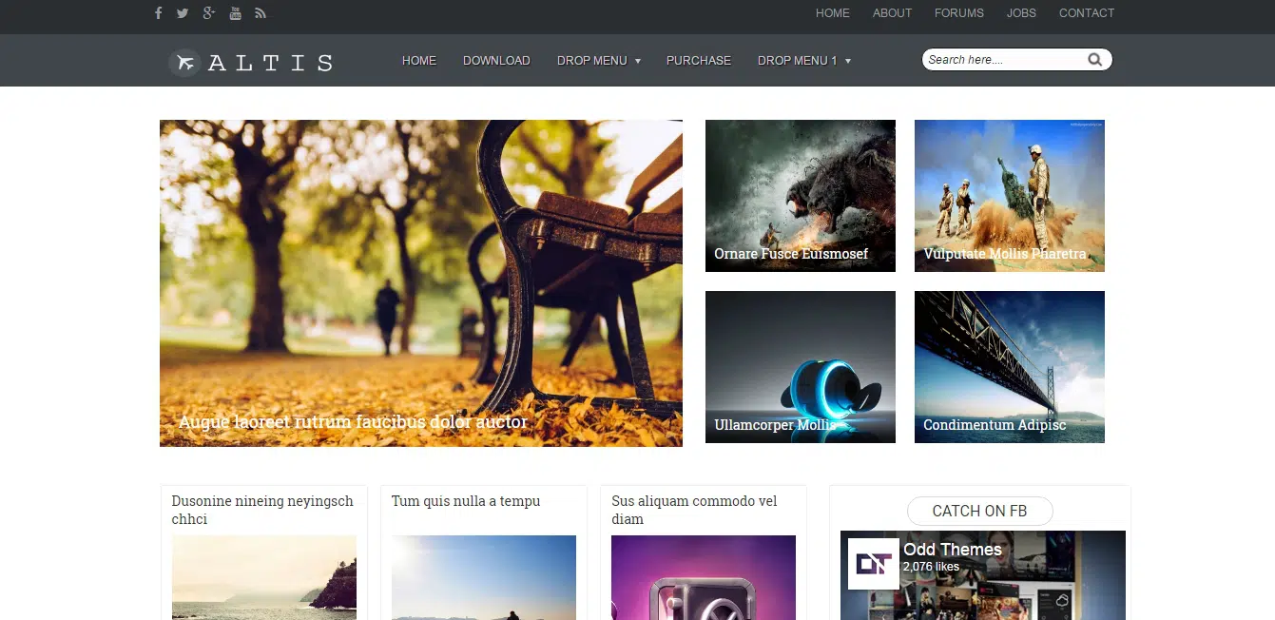Select PURCHASE in main navigation
The image size is (1275, 620).
point(699,61)
